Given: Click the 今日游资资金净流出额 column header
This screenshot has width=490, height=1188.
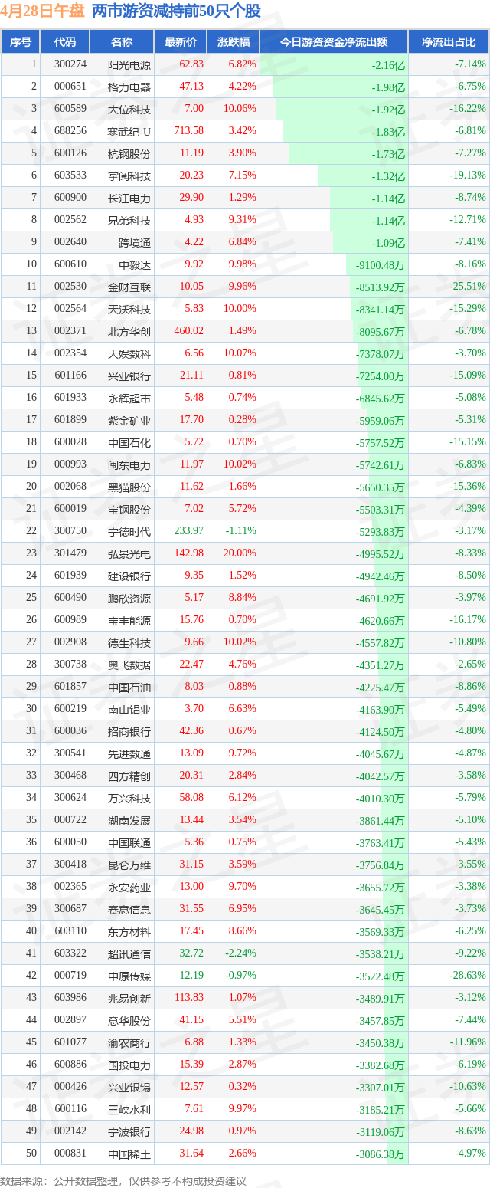Looking at the screenshot, I should 334,42.
